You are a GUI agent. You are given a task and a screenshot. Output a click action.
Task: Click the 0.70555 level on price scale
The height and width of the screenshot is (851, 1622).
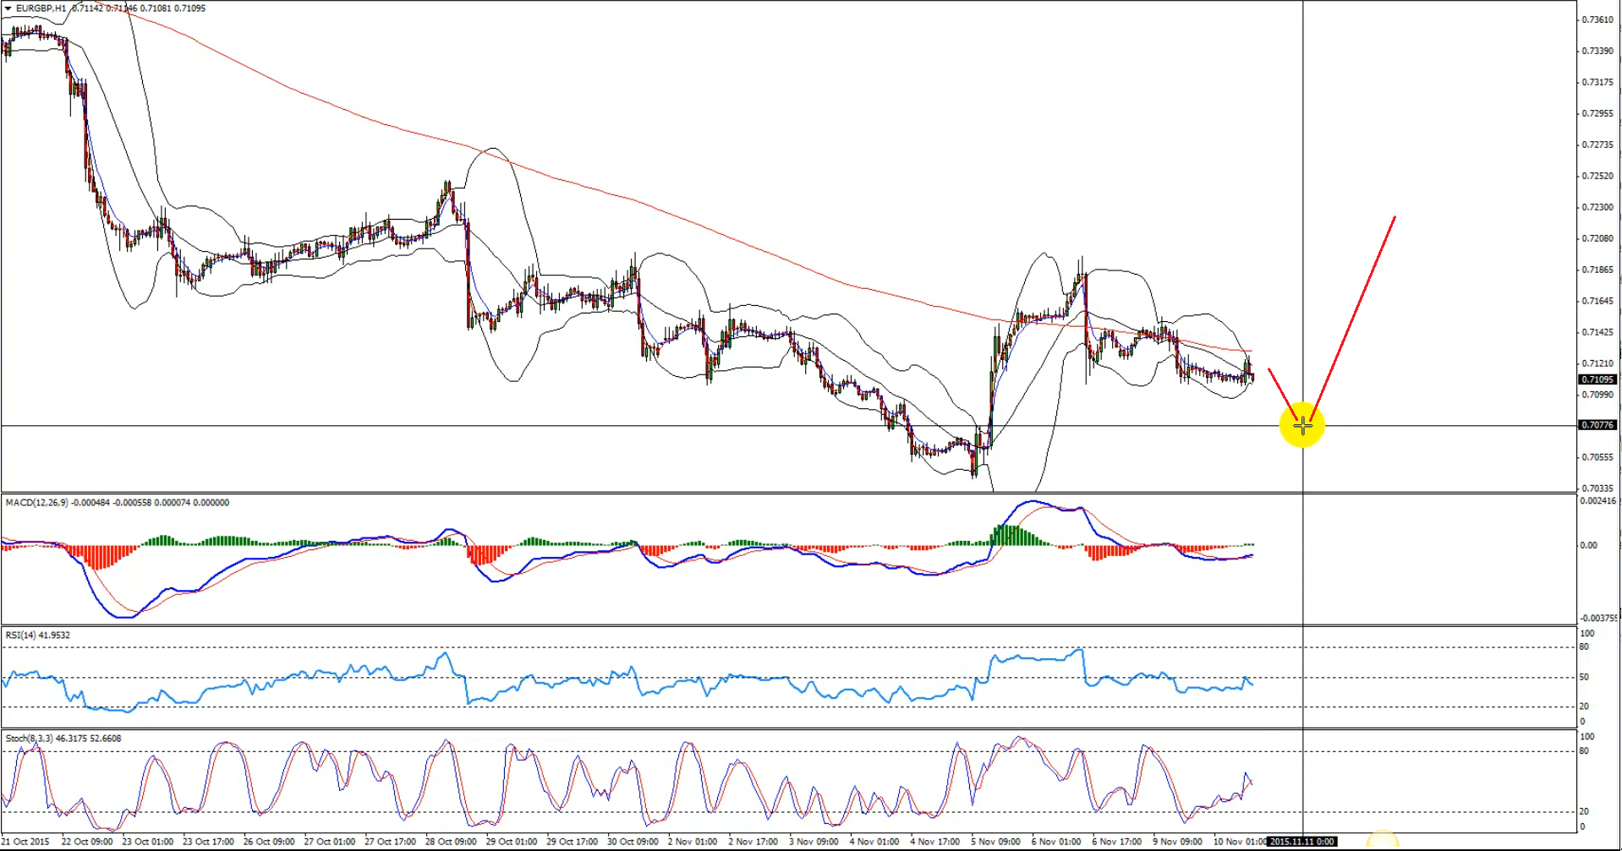1597,457
